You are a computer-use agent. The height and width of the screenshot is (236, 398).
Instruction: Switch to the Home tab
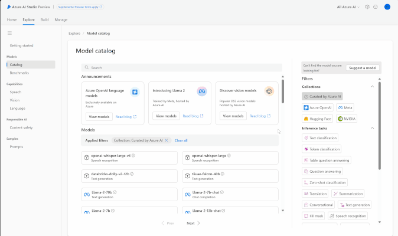[12, 19]
